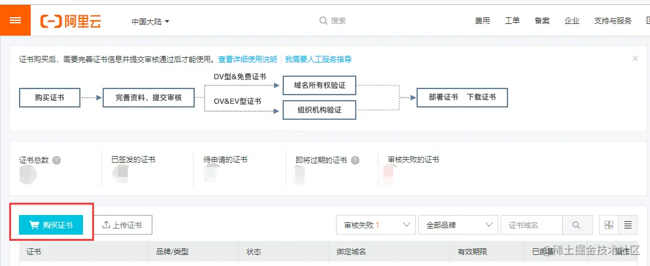
Task: Click help icon next to 即将过期的证书
Action: (355, 160)
